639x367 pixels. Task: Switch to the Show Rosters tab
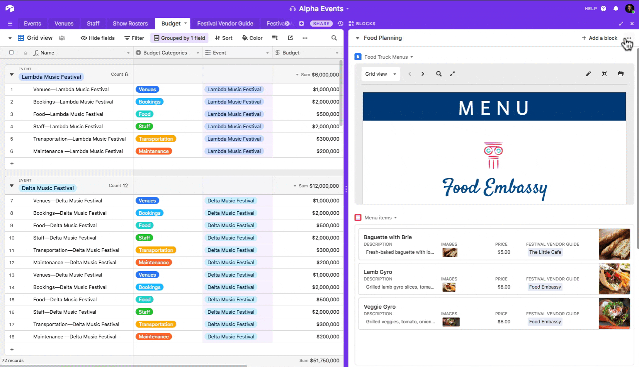point(130,24)
